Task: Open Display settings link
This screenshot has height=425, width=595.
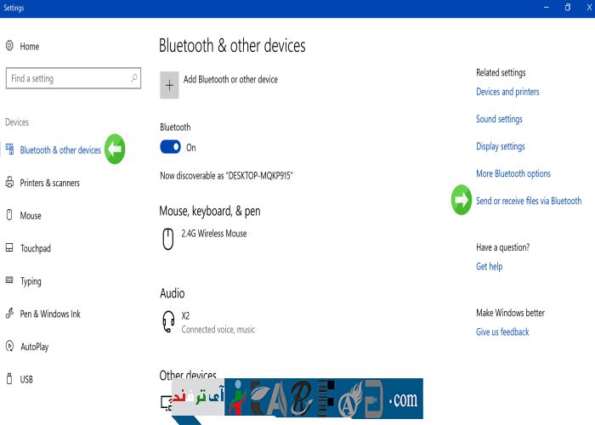Action: (x=500, y=146)
